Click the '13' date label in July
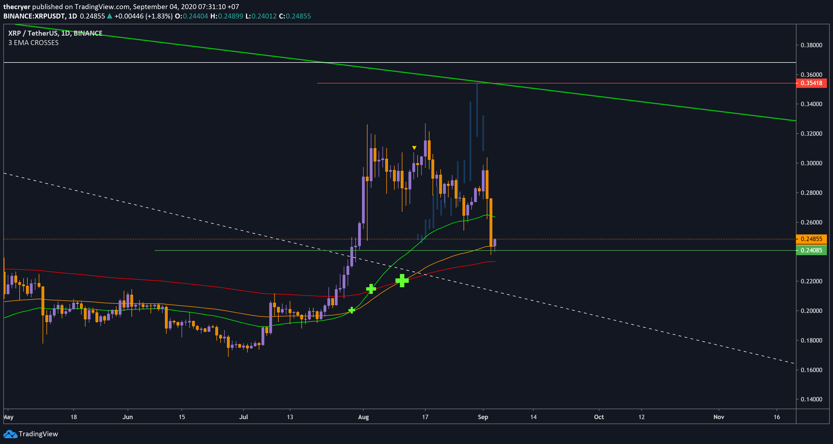 290,417
